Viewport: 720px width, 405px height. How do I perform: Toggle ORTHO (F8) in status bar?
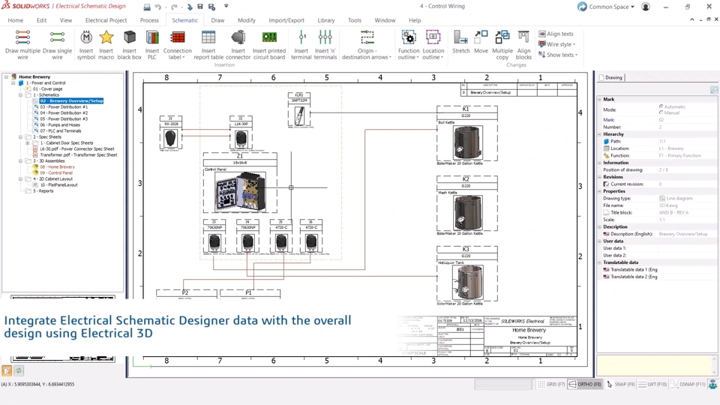pyautogui.click(x=584, y=384)
